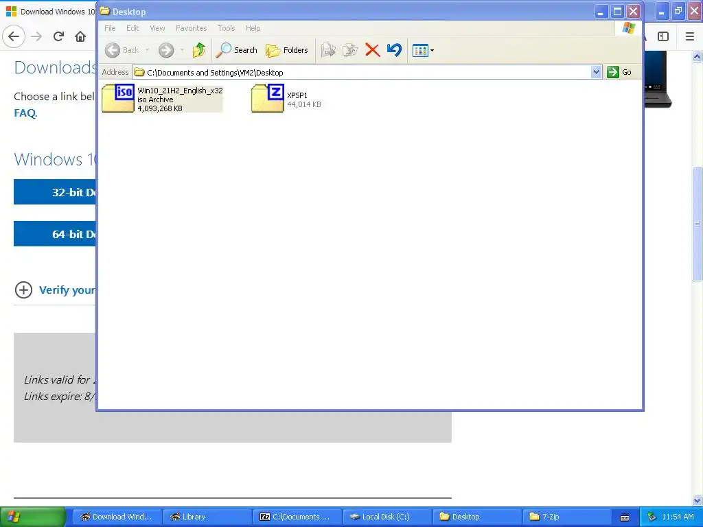Open the View menu
Viewport: 703px width, 527px height.
click(x=157, y=28)
